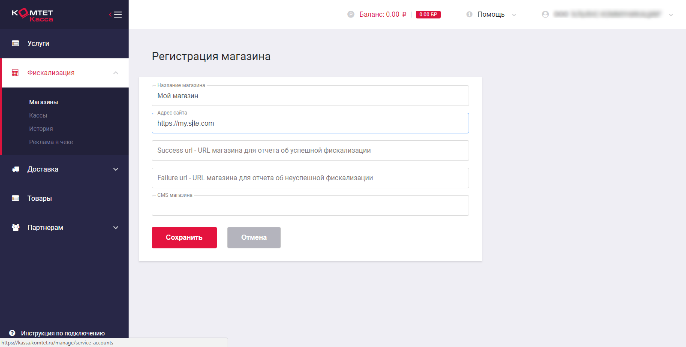The width and height of the screenshot is (686, 347).
Task: Click the question mark help icon at bottom
Action: click(x=12, y=333)
